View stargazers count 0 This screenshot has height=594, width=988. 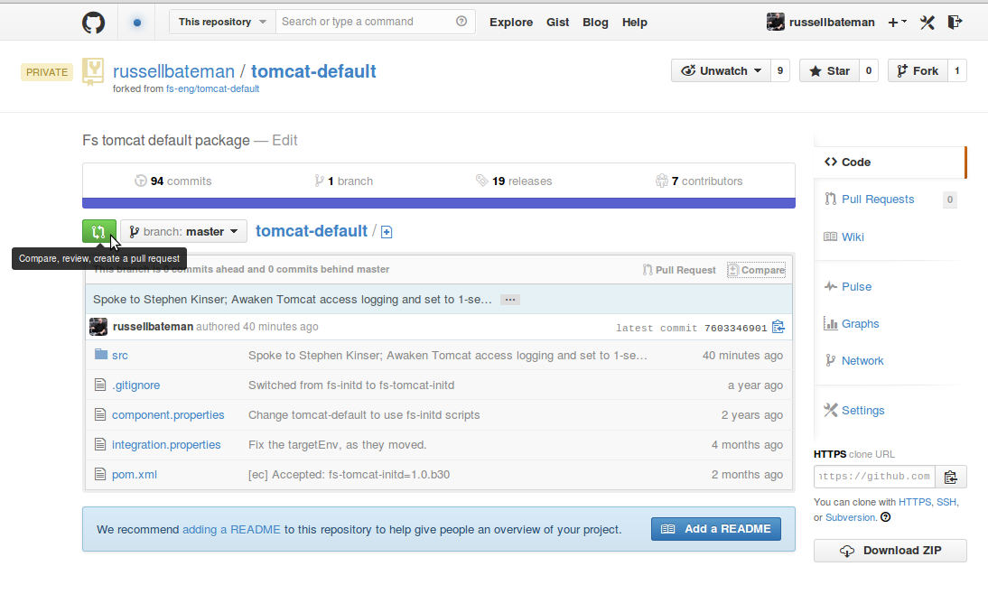pyautogui.click(x=869, y=70)
